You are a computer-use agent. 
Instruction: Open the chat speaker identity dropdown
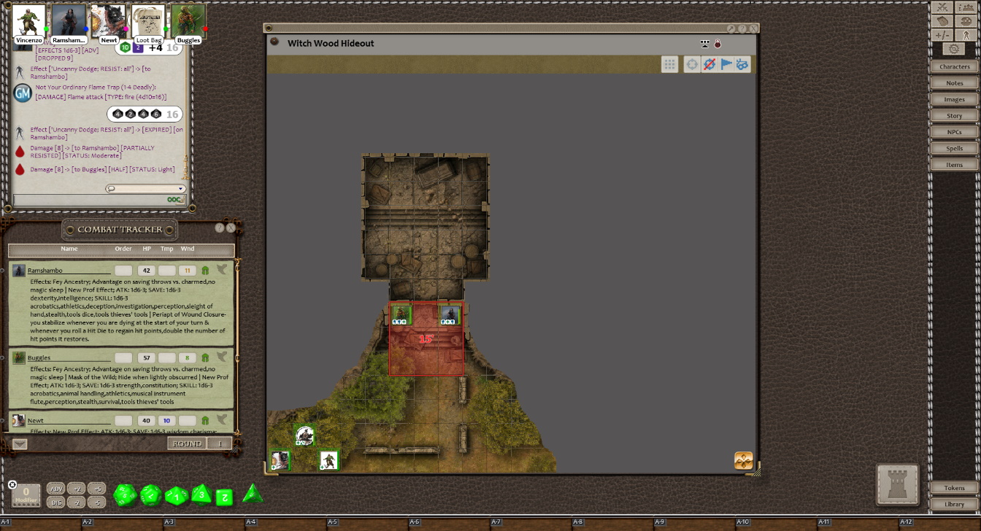145,188
